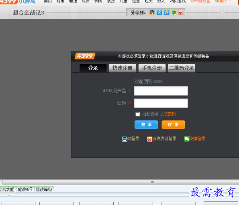
Task: Open the 忘记密码 link
Action: click(x=168, y=114)
